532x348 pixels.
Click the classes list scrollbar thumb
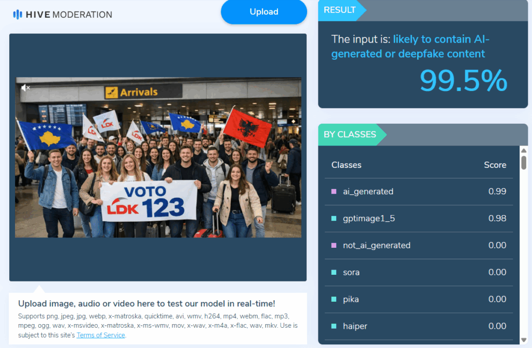[524, 163]
